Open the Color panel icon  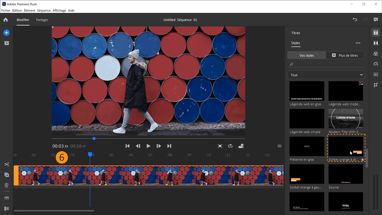coord(376,54)
